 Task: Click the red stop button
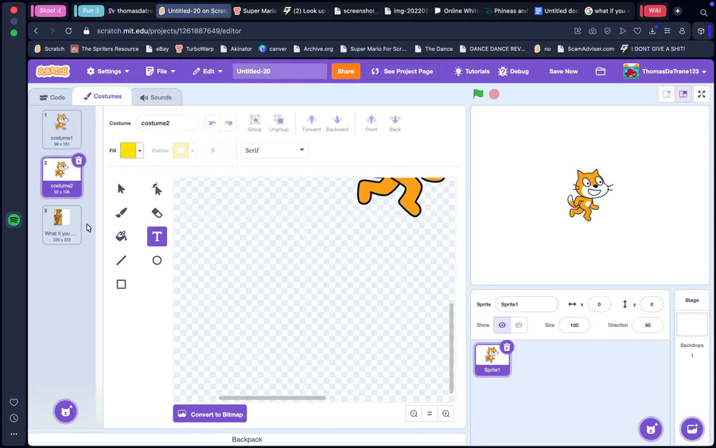tap(494, 94)
